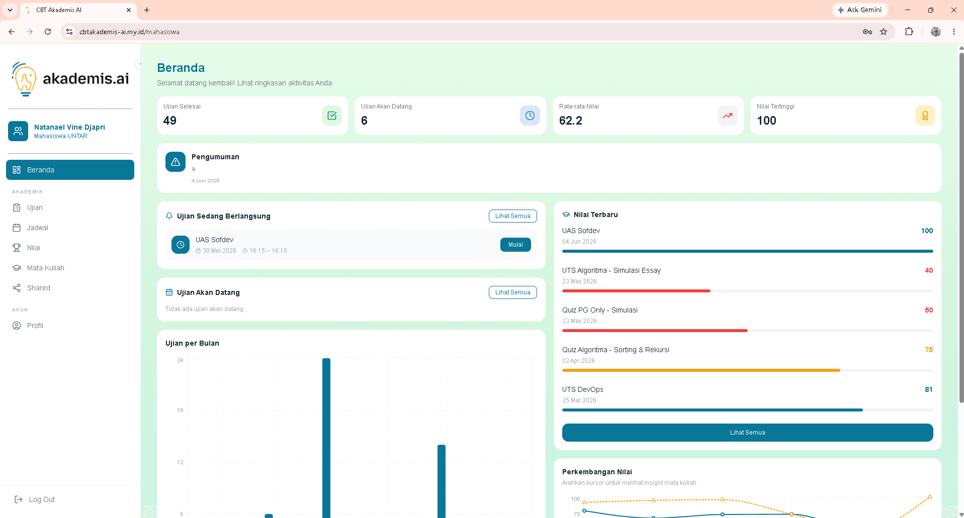Click the calendar icon beside Ujian Akan Datang heading
The width and height of the screenshot is (964, 518).
(x=169, y=292)
